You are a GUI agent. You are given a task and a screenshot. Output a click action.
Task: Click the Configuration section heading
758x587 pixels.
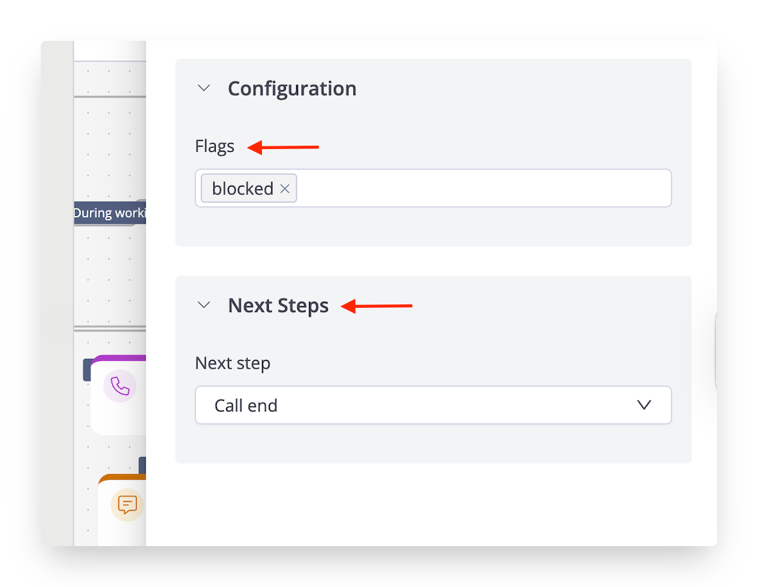[x=292, y=89]
